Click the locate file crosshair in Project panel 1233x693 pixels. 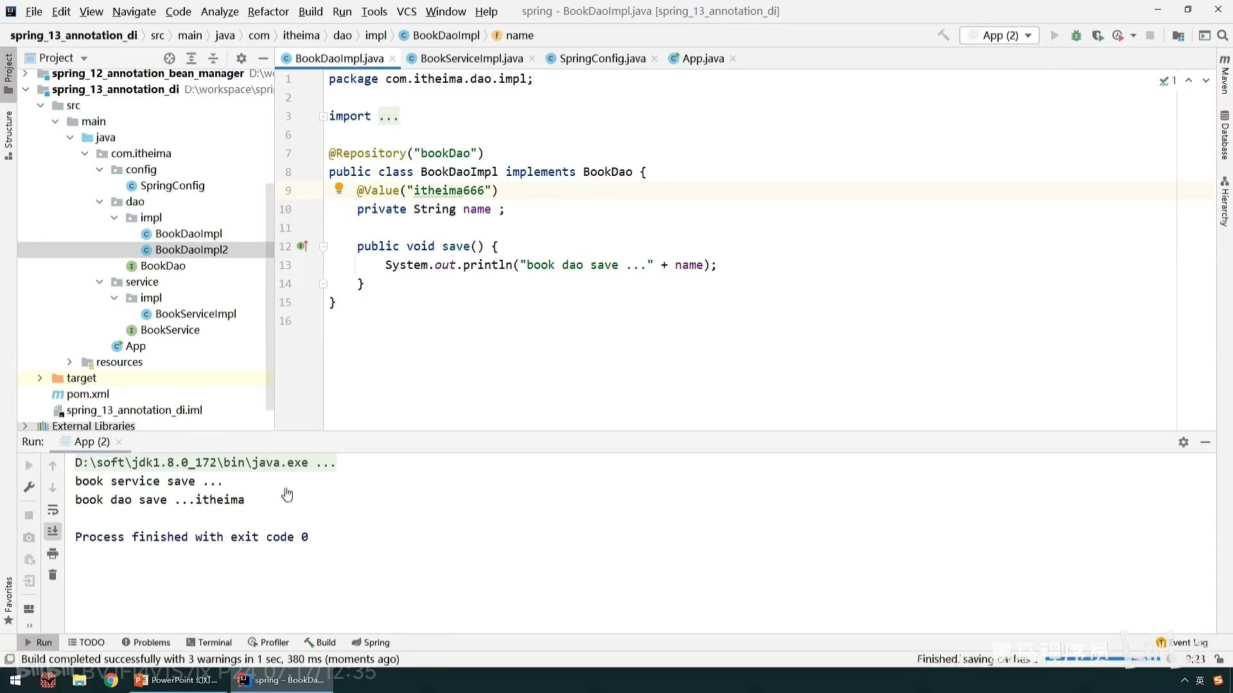pos(170,58)
